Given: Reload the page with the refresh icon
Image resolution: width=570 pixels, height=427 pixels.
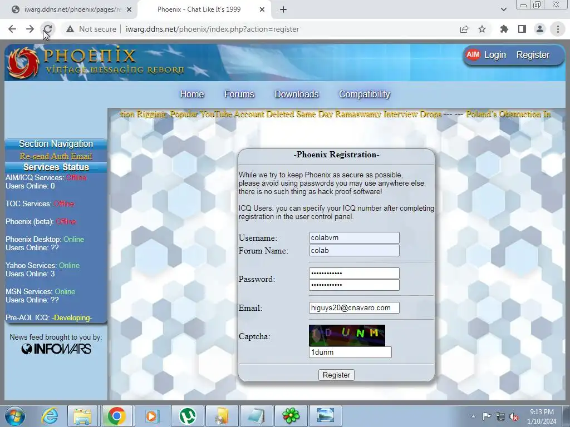Looking at the screenshot, I should coord(48,29).
